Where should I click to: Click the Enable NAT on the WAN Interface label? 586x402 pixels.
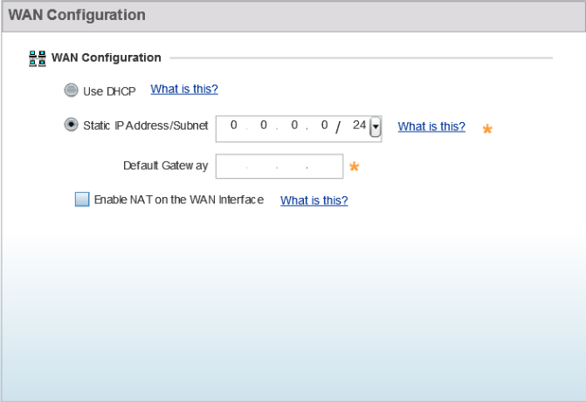[179, 200]
